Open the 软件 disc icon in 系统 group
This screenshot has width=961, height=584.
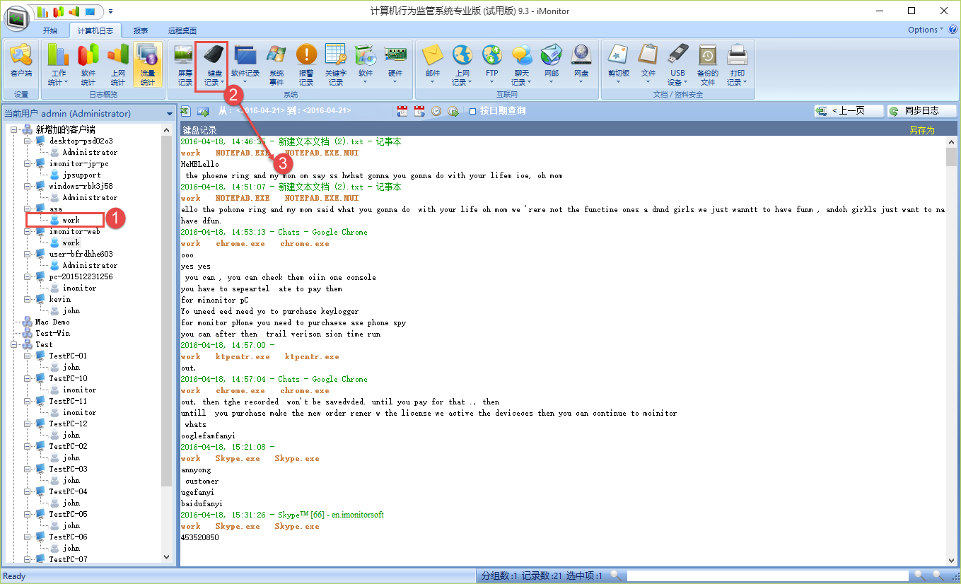pyautogui.click(x=366, y=65)
